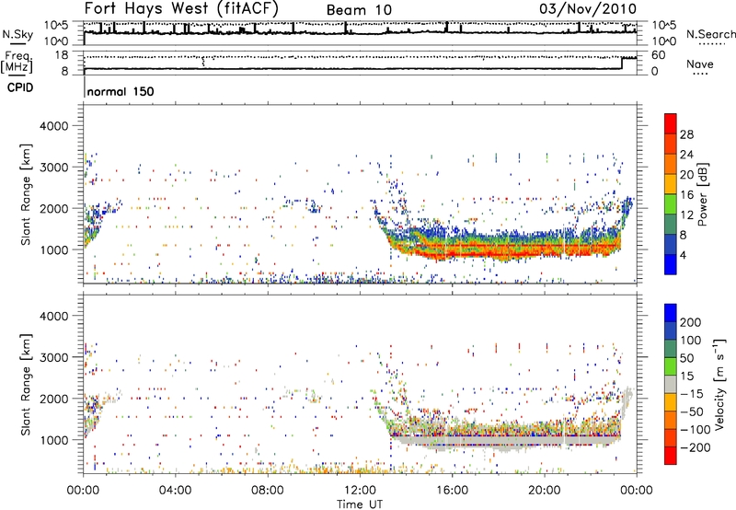This screenshot has height=510, width=736.
Task: Click the 'Beam 10' label
Action: pyautogui.click(x=359, y=10)
